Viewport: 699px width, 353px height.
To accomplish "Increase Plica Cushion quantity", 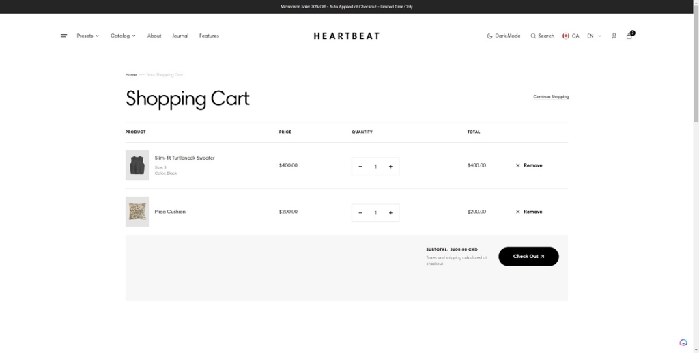I will click(390, 212).
